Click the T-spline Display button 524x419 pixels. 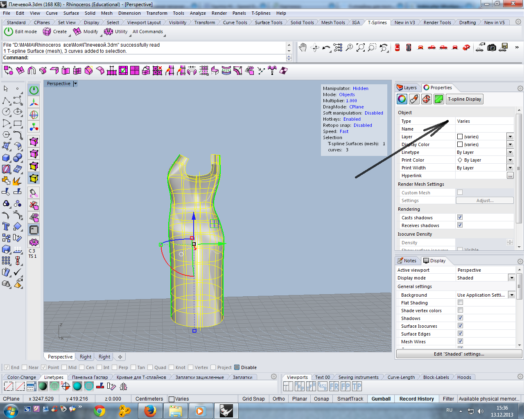(464, 99)
